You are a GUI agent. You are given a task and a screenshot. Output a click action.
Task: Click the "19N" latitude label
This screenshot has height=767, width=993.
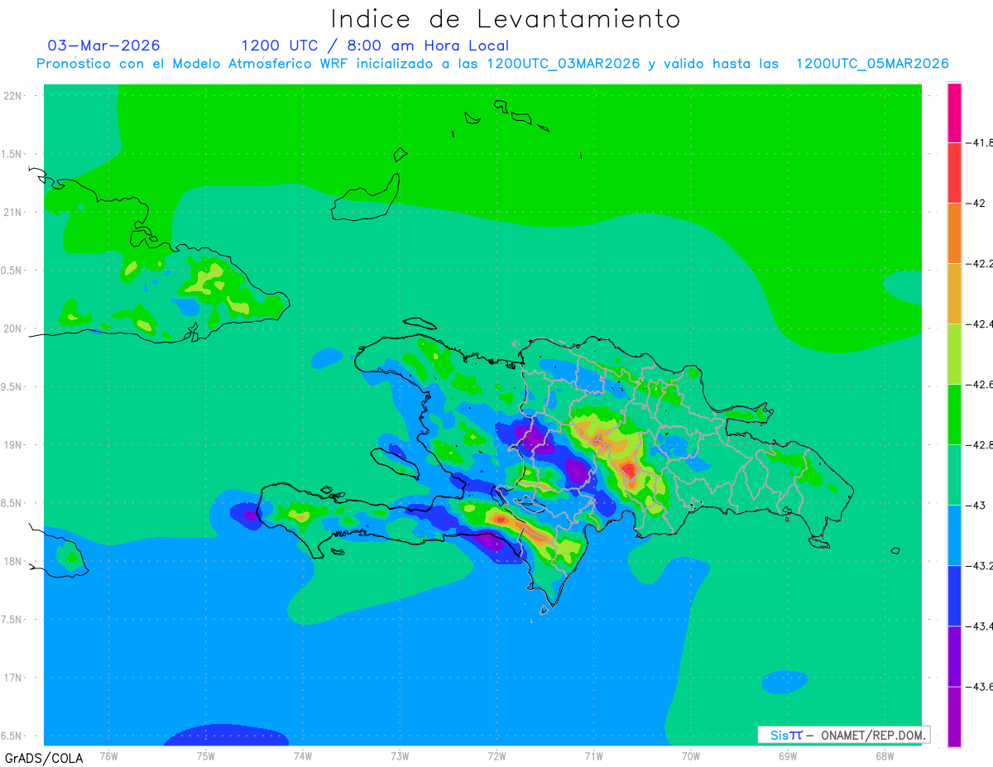click(x=13, y=445)
